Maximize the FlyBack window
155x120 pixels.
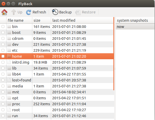tap(13, 4)
